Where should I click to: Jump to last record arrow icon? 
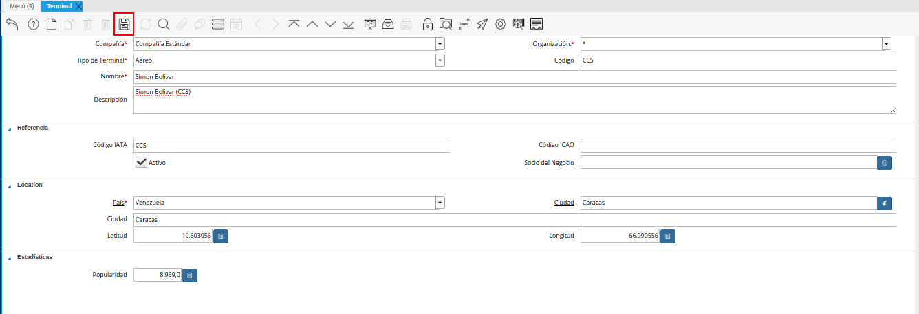[x=348, y=24]
